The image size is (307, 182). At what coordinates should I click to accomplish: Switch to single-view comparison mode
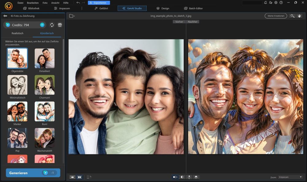(x=72, y=177)
